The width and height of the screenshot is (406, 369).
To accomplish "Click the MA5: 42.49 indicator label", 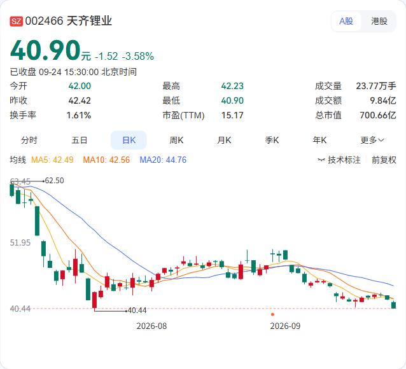I will [52, 160].
